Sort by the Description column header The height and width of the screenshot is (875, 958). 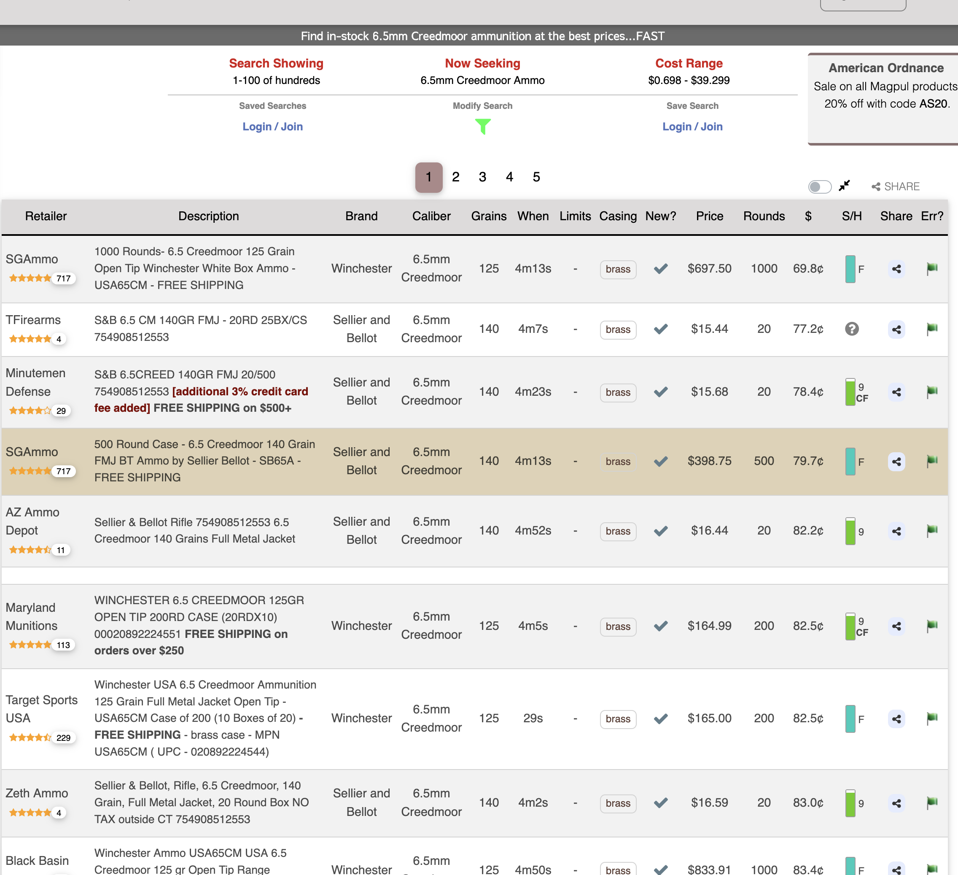(x=209, y=216)
